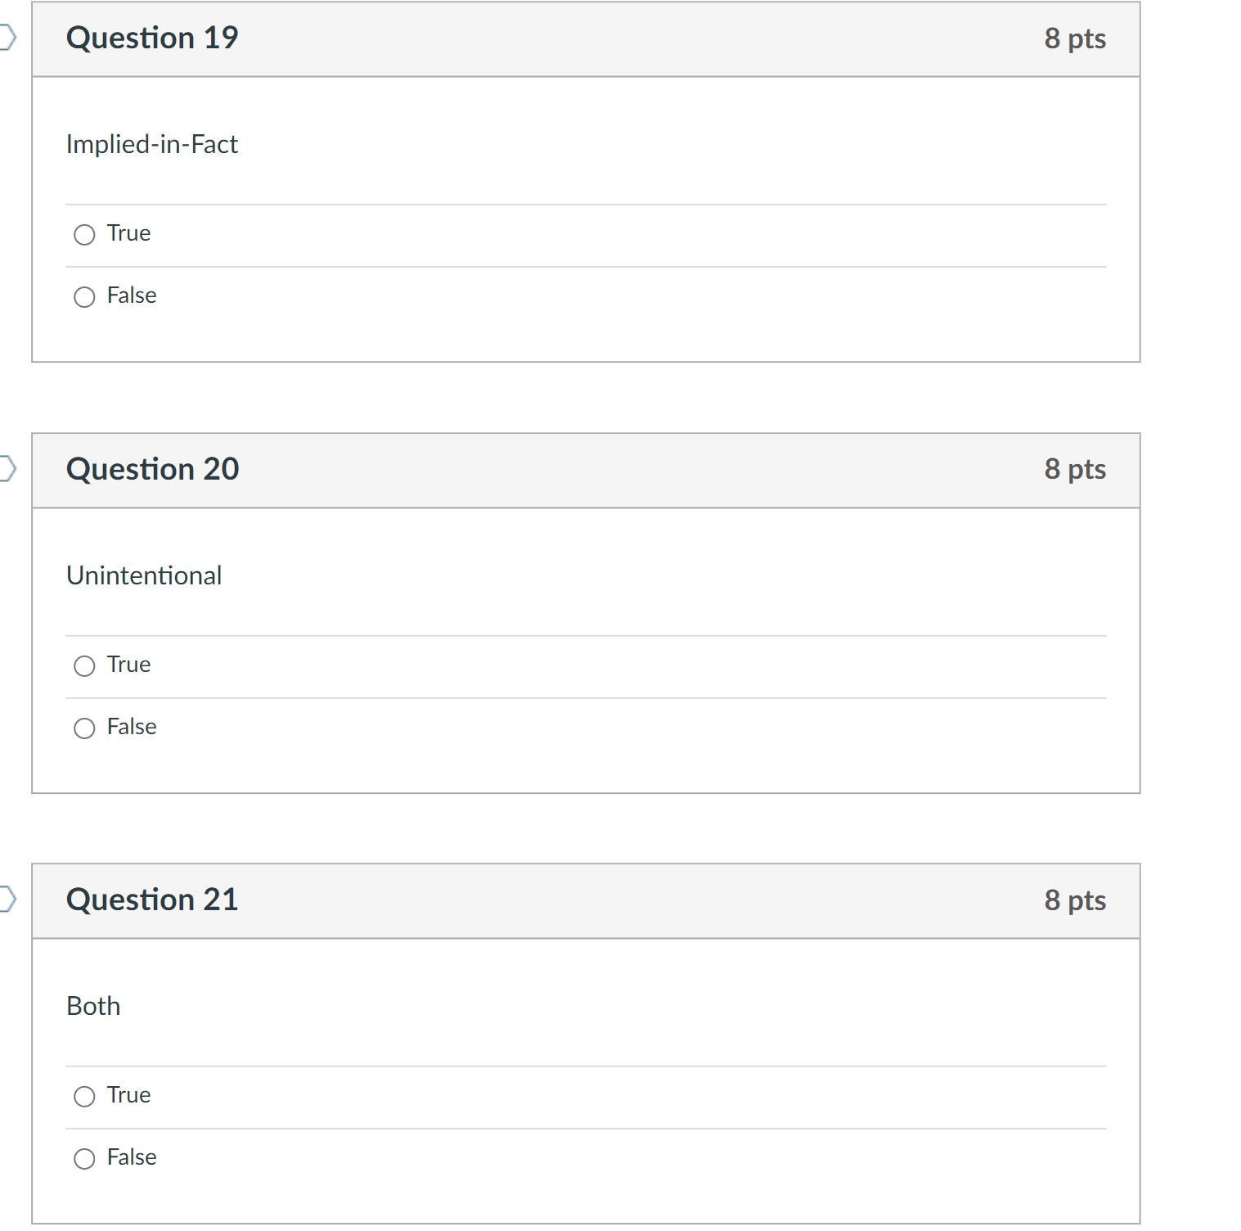Click the flag marker beside Question 20

tap(7, 467)
